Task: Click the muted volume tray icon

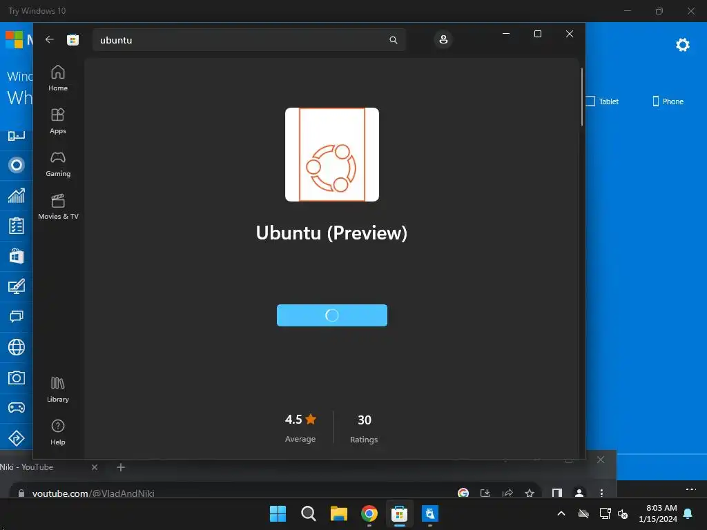Action: point(623,513)
